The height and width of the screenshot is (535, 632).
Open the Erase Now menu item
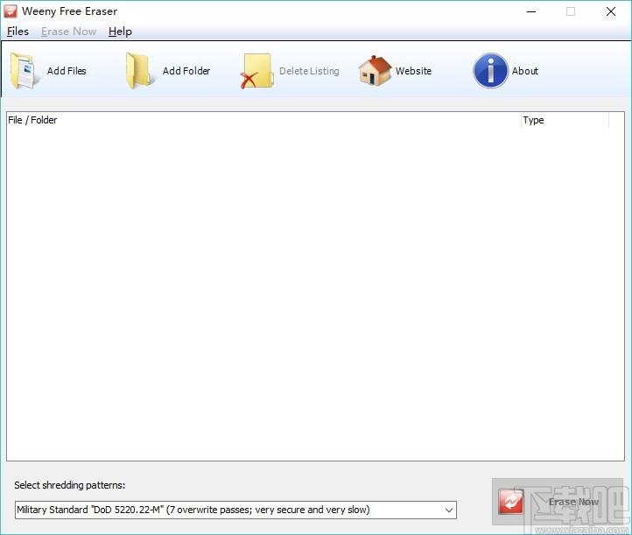pyautogui.click(x=68, y=32)
